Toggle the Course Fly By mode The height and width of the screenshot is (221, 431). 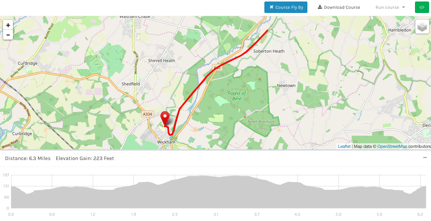pyautogui.click(x=286, y=7)
